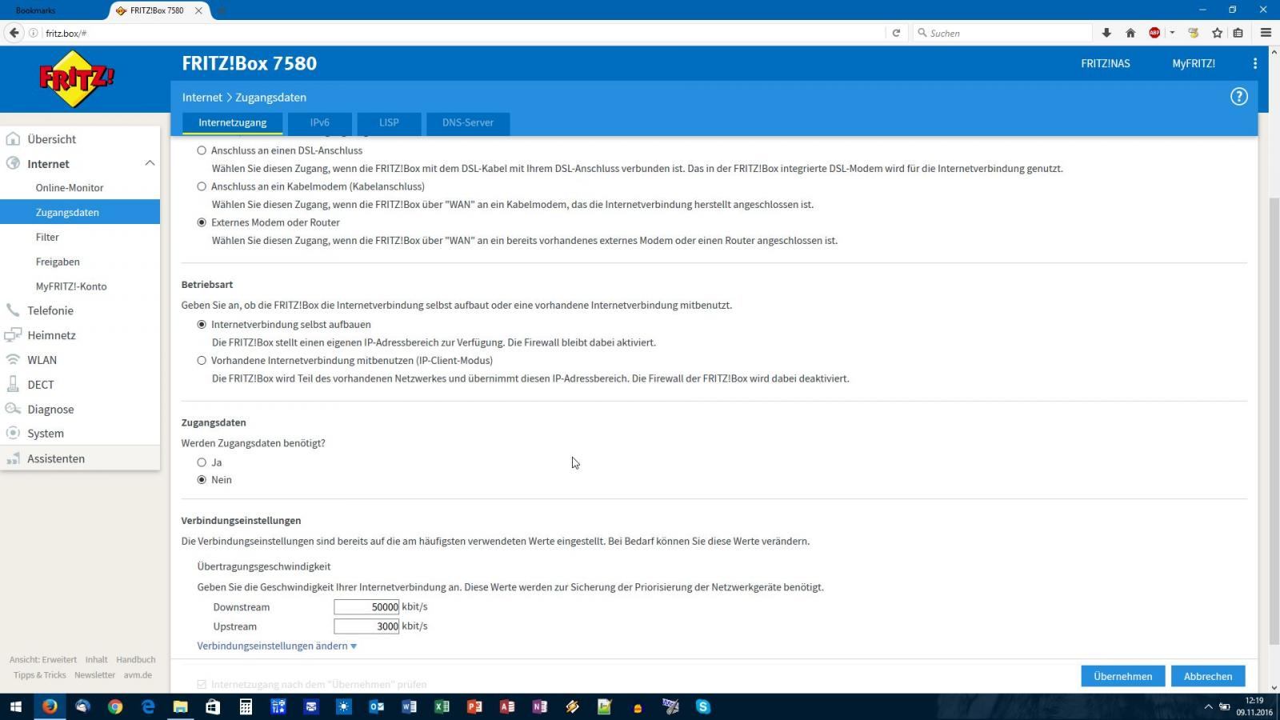Switch to the DNS-Server tab
This screenshot has width=1280, height=720.
(x=468, y=122)
